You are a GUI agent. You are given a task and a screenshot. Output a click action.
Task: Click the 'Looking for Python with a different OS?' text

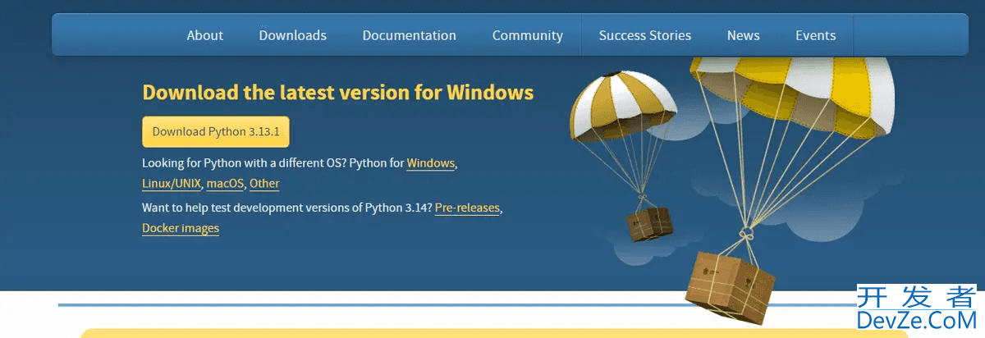tap(244, 163)
